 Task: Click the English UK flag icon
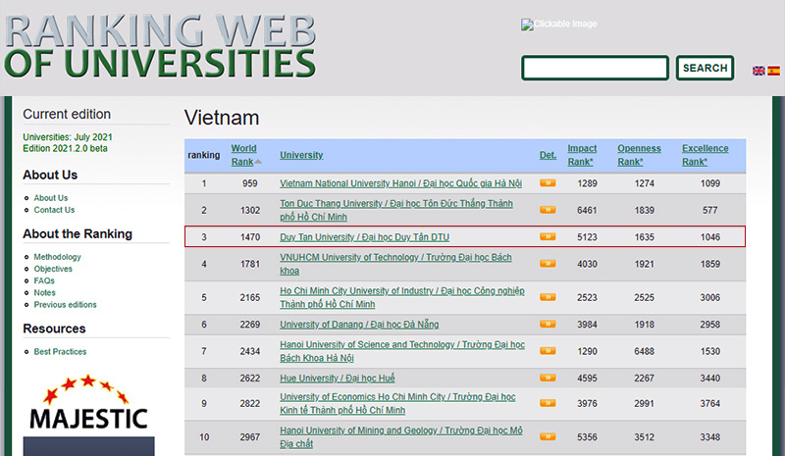click(x=759, y=71)
